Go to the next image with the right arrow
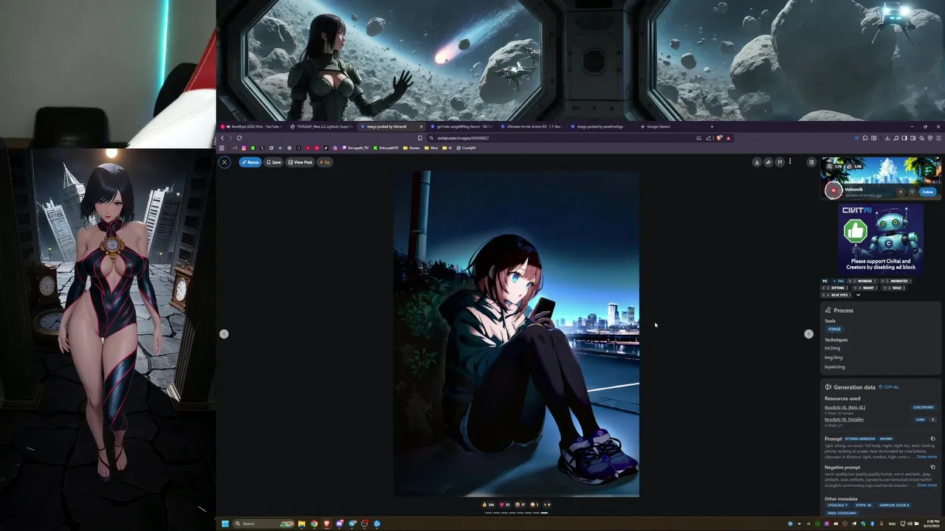This screenshot has height=531, width=945. click(x=808, y=334)
